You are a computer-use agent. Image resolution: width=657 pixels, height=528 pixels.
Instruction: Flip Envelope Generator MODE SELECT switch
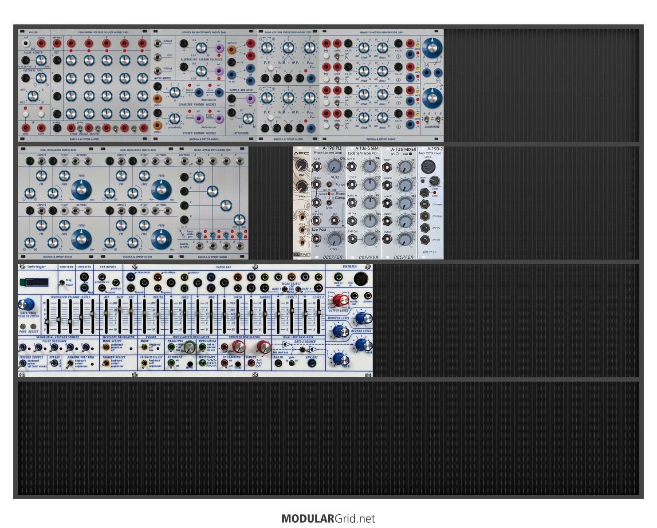click(x=106, y=347)
